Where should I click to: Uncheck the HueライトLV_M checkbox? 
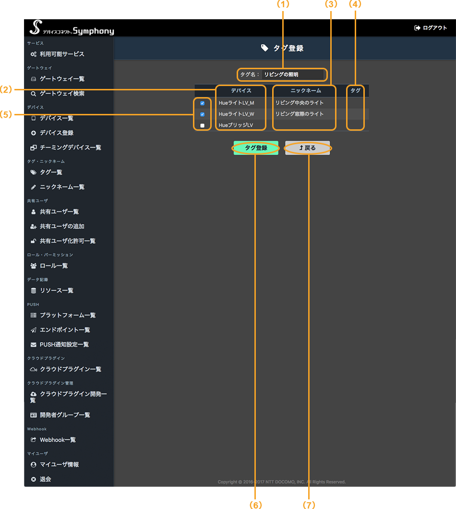pos(202,103)
